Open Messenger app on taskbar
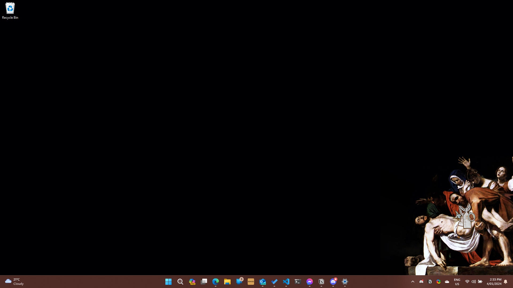This screenshot has height=288, width=513. coord(310,282)
